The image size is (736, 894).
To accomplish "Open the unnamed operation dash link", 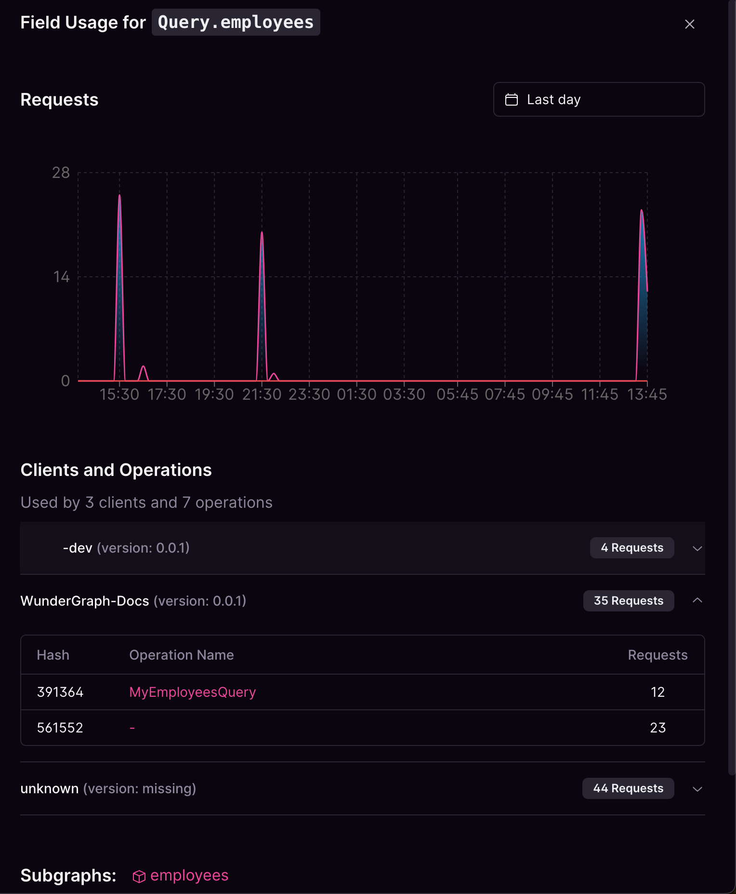I will pyautogui.click(x=132, y=728).
